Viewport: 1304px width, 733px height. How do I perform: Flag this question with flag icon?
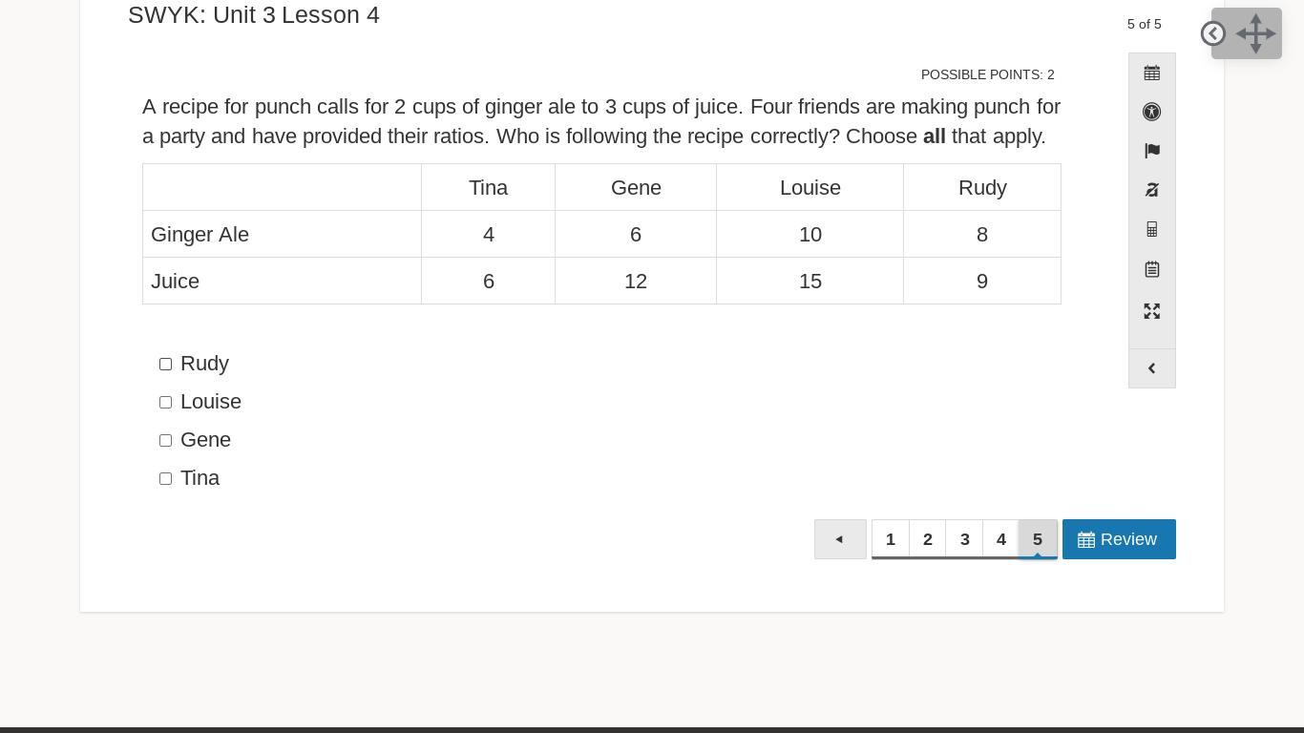coord(1152,151)
